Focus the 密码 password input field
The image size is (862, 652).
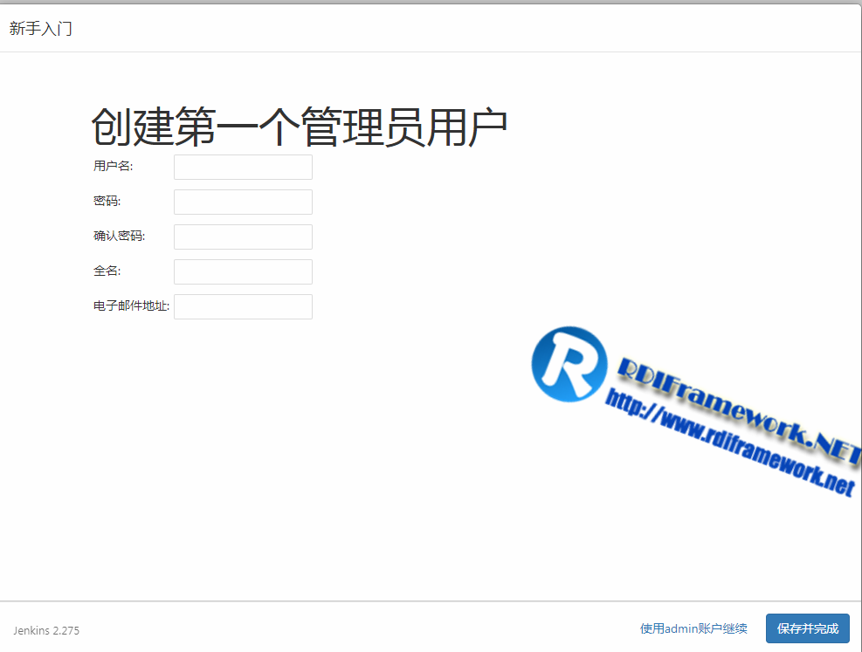(243, 202)
